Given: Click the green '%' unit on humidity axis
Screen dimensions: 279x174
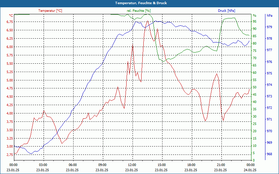Looking at the screenshot, I should click(x=255, y=16).
